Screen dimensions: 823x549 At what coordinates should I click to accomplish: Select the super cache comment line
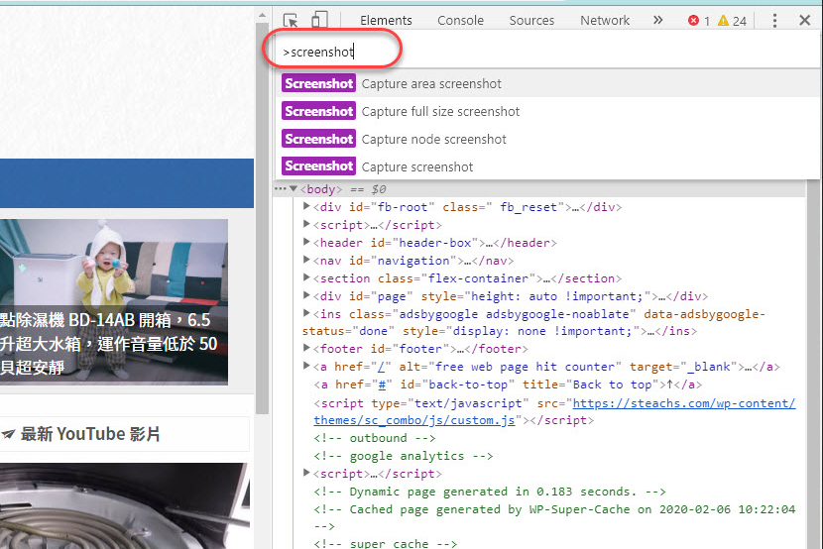(x=386, y=543)
